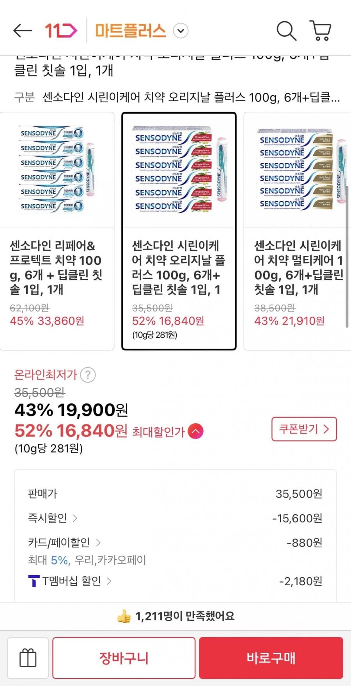Select the 오리지날 플러스 치약 option card
This screenshot has width=351, height=686.
179,231
